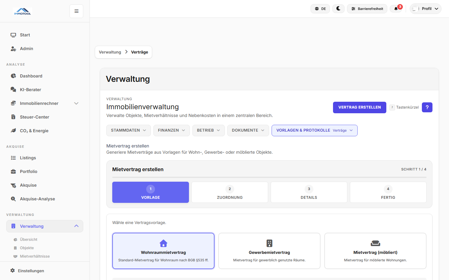This screenshot has width=449, height=280.
Task: Expand the Immobilienrechner submenu
Action: 76,103
